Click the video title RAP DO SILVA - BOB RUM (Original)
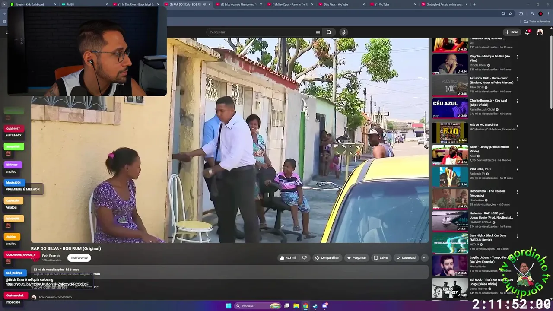 [66, 248]
